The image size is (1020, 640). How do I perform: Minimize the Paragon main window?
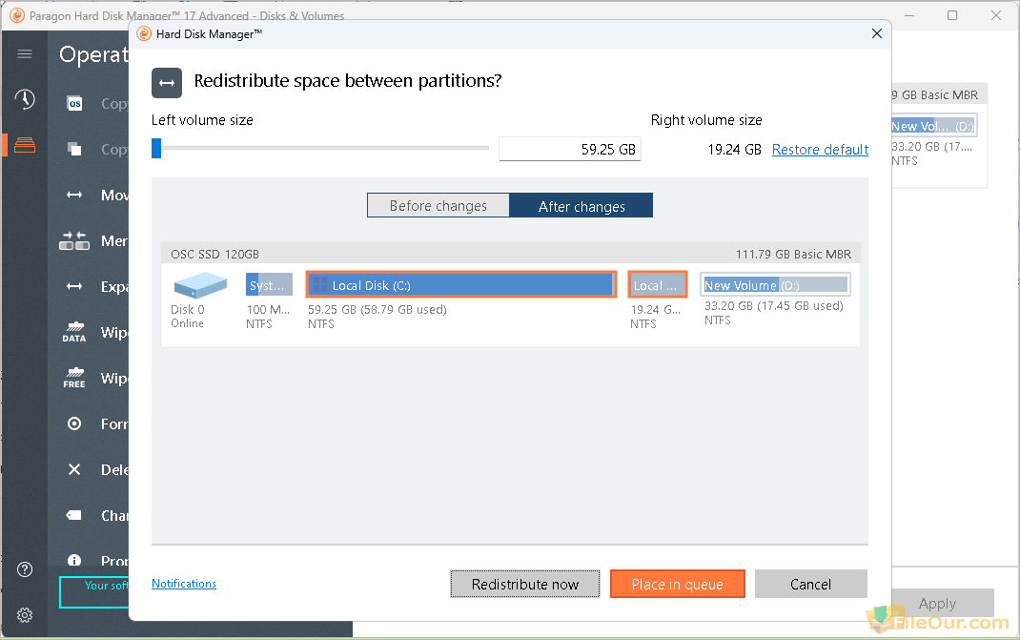click(909, 15)
